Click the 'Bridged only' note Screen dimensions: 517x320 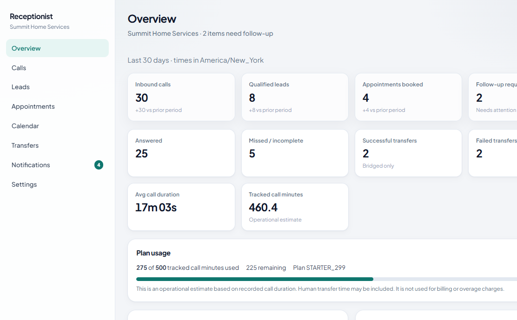point(378,166)
